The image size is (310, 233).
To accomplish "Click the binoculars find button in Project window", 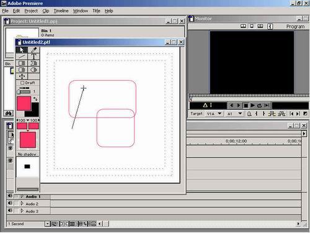I will click(x=9, y=113).
